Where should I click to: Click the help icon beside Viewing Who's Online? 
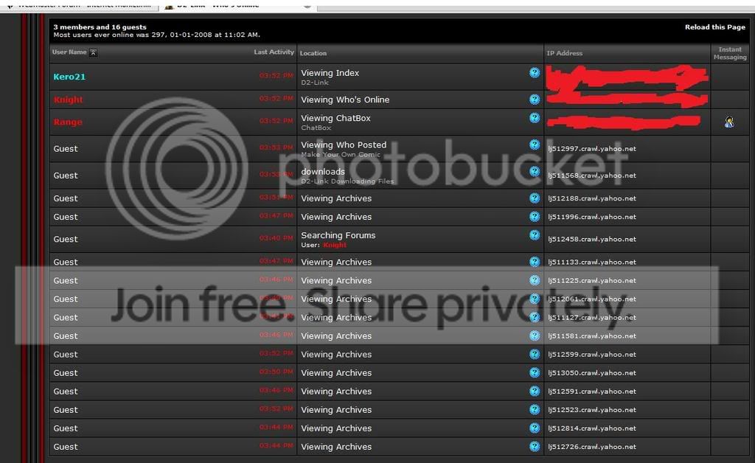pos(535,99)
